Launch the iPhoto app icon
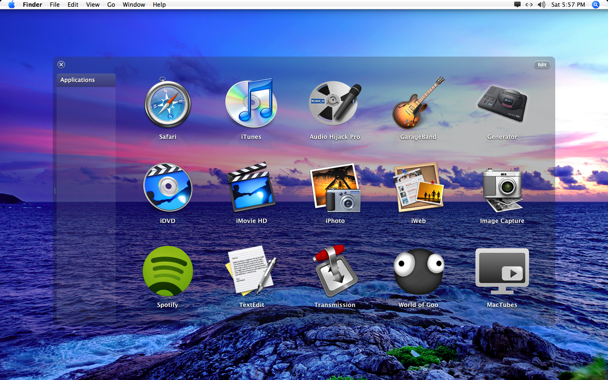The image size is (608, 380). click(335, 187)
